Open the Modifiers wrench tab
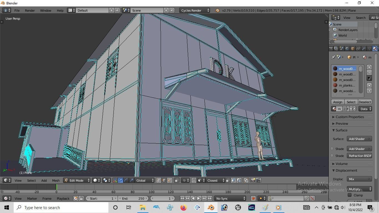Screen dimensions: 379x213 coord(364,49)
